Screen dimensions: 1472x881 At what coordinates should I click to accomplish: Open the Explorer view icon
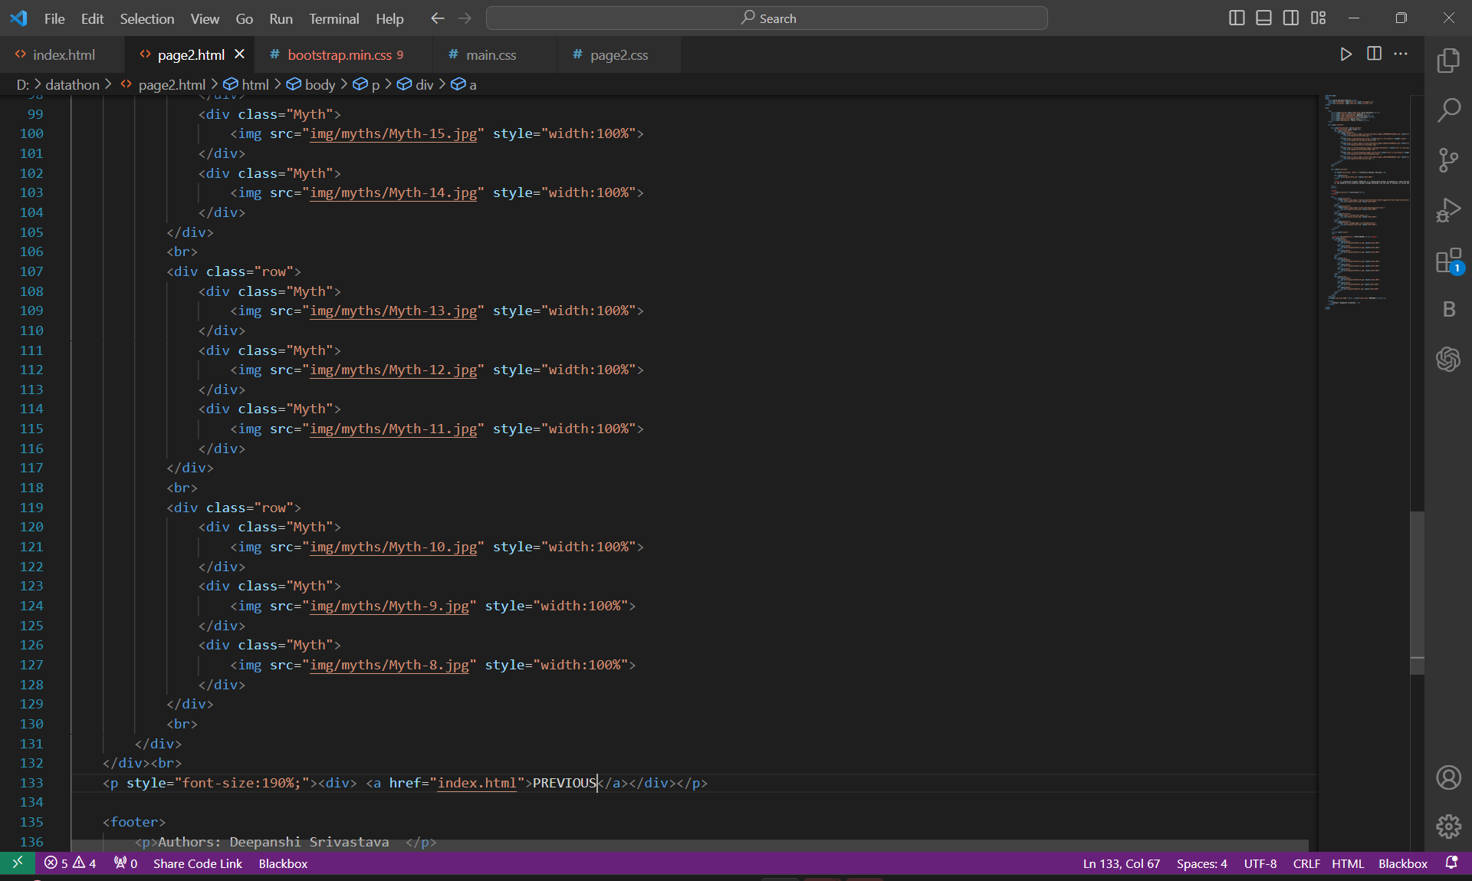pyautogui.click(x=1448, y=61)
